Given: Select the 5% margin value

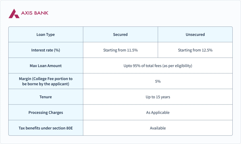Looking at the screenshot, I should click(158, 81).
